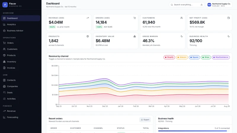Click the $6.48M inventory value

pyautogui.click(x=103, y=41)
